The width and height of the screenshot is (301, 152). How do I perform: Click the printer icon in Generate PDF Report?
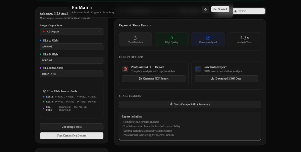[140, 79]
